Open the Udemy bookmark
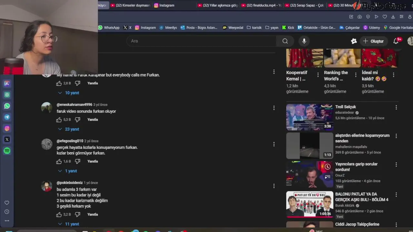Viewport: 413px width, 232px height. pyautogui.click(x=372, y=28)
